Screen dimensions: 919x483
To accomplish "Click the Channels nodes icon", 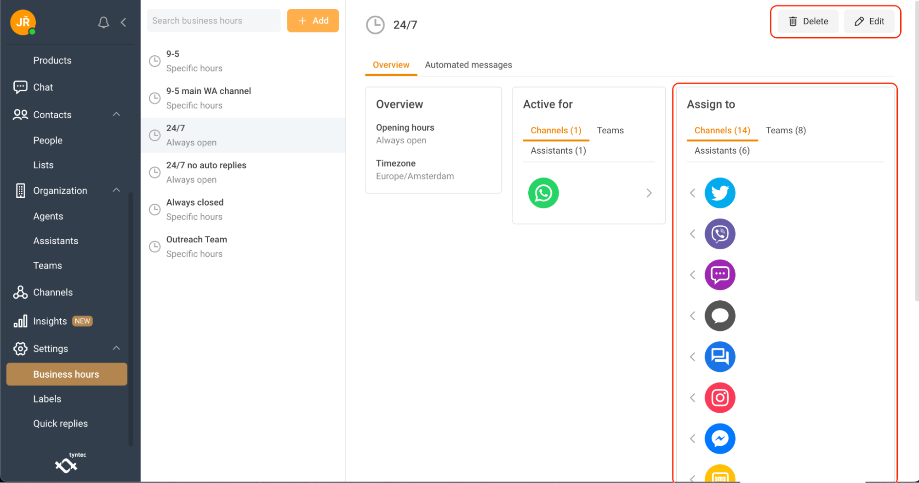I will pos(20,292).
